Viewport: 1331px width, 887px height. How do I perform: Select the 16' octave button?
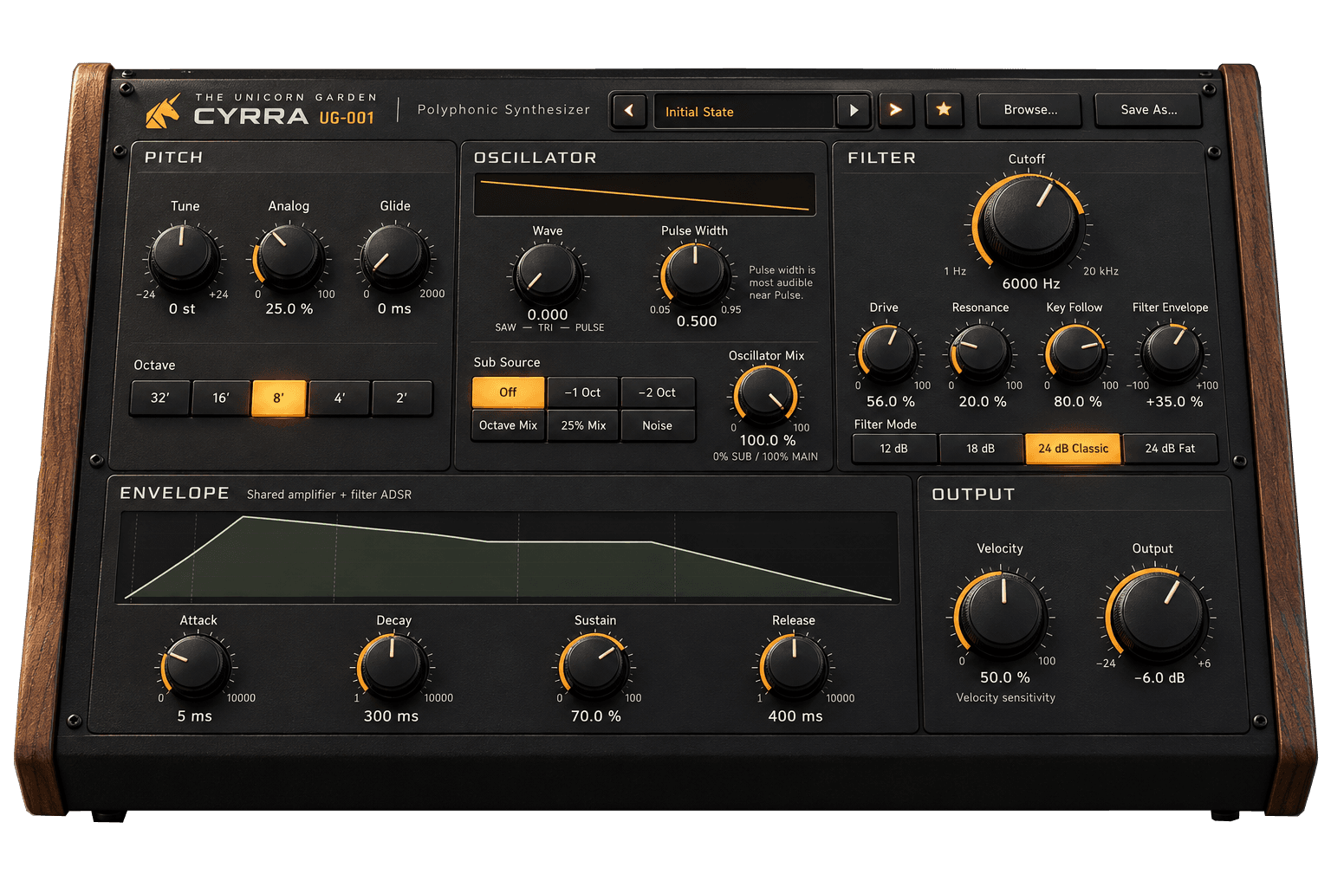coord(221,398)
